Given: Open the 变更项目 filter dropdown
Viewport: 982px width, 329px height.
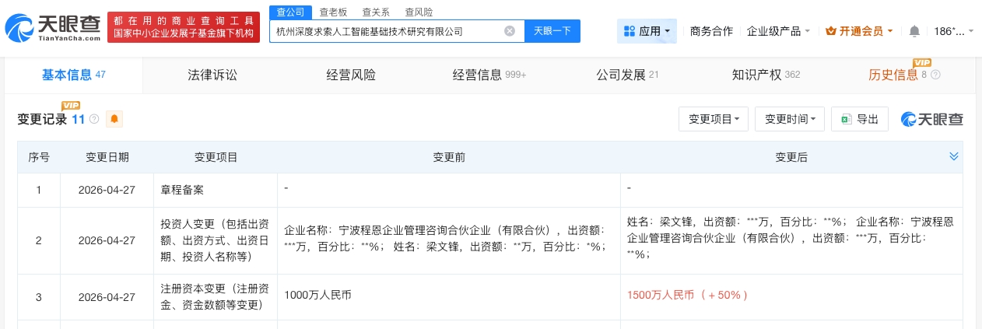Looking at the screenshot, I should [714, 119].
